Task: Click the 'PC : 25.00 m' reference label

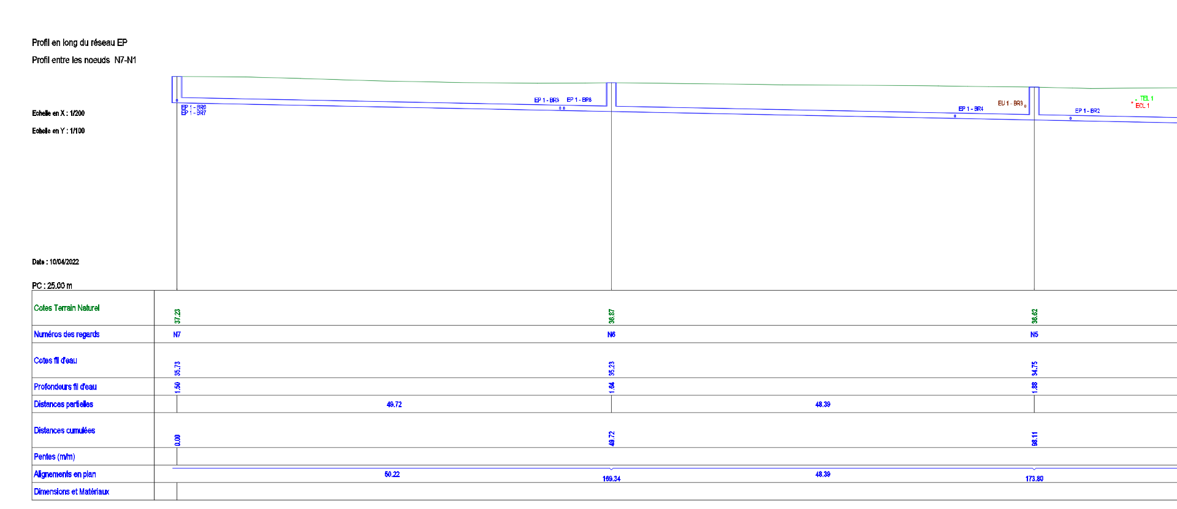Action: (x=52, y=286)
